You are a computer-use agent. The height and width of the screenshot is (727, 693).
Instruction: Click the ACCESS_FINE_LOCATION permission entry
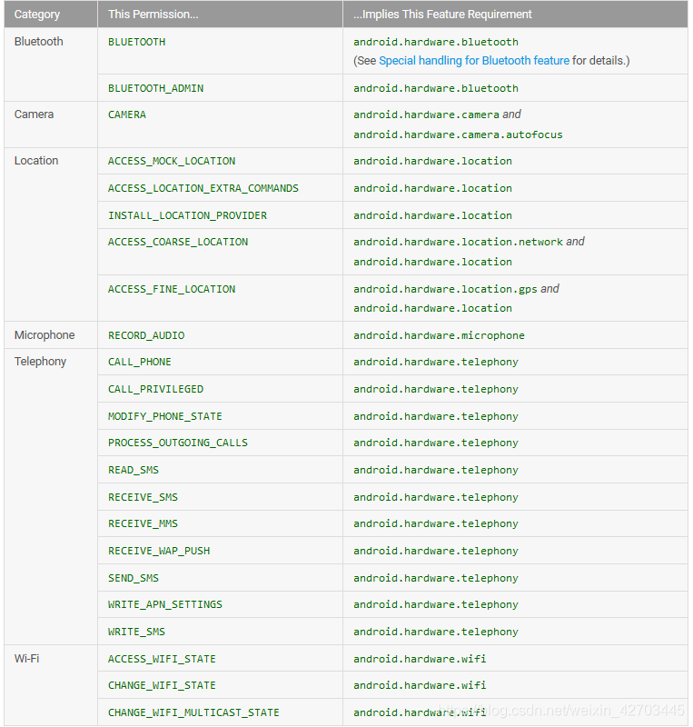[172, 289]
